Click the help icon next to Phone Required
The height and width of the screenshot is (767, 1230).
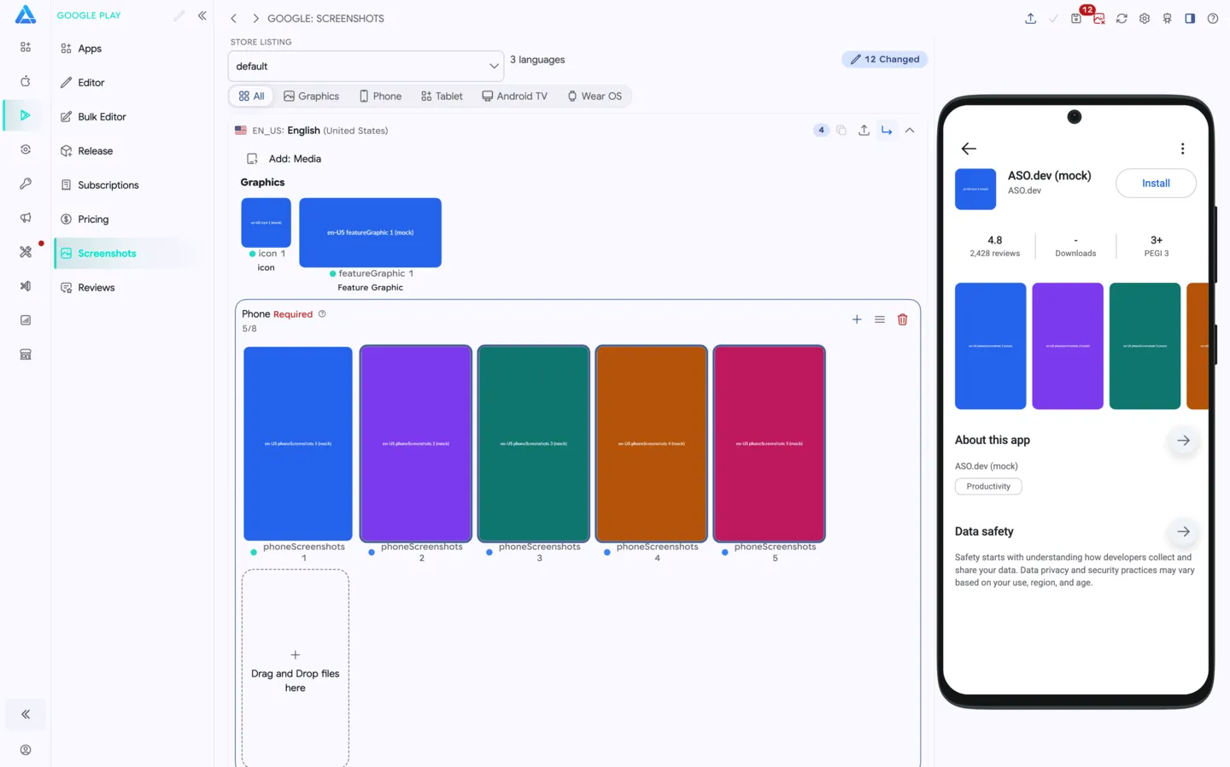click(x=322, y=313)
